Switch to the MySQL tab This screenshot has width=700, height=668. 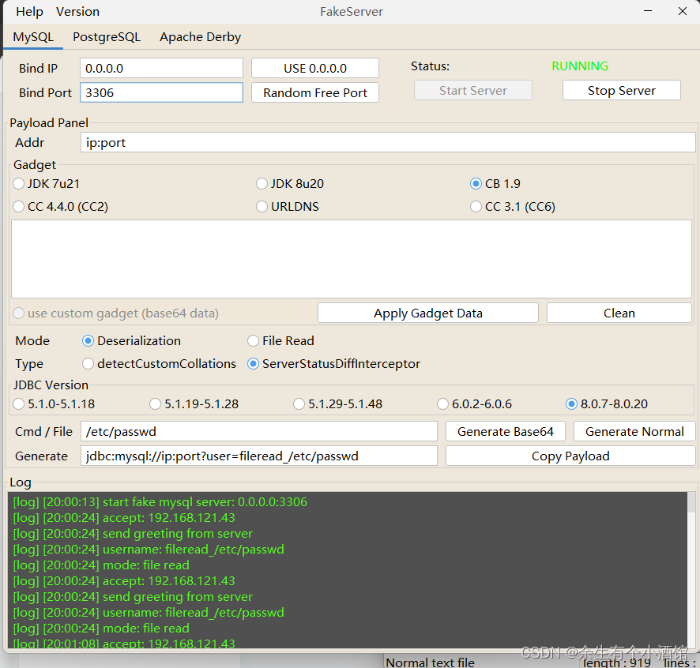coord(33,37)
